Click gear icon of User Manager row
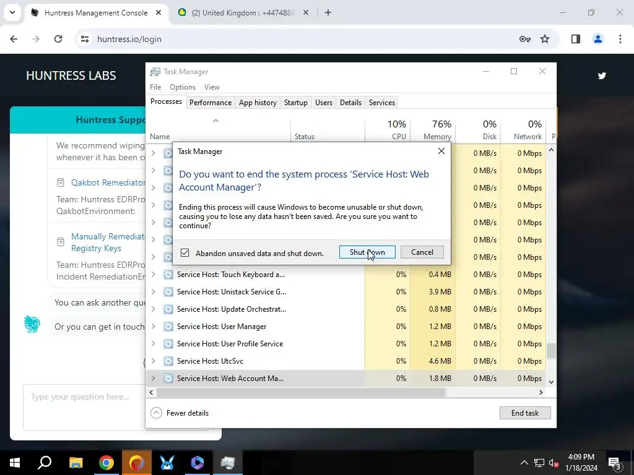The image size is (634, 475). tap(168, 327)
